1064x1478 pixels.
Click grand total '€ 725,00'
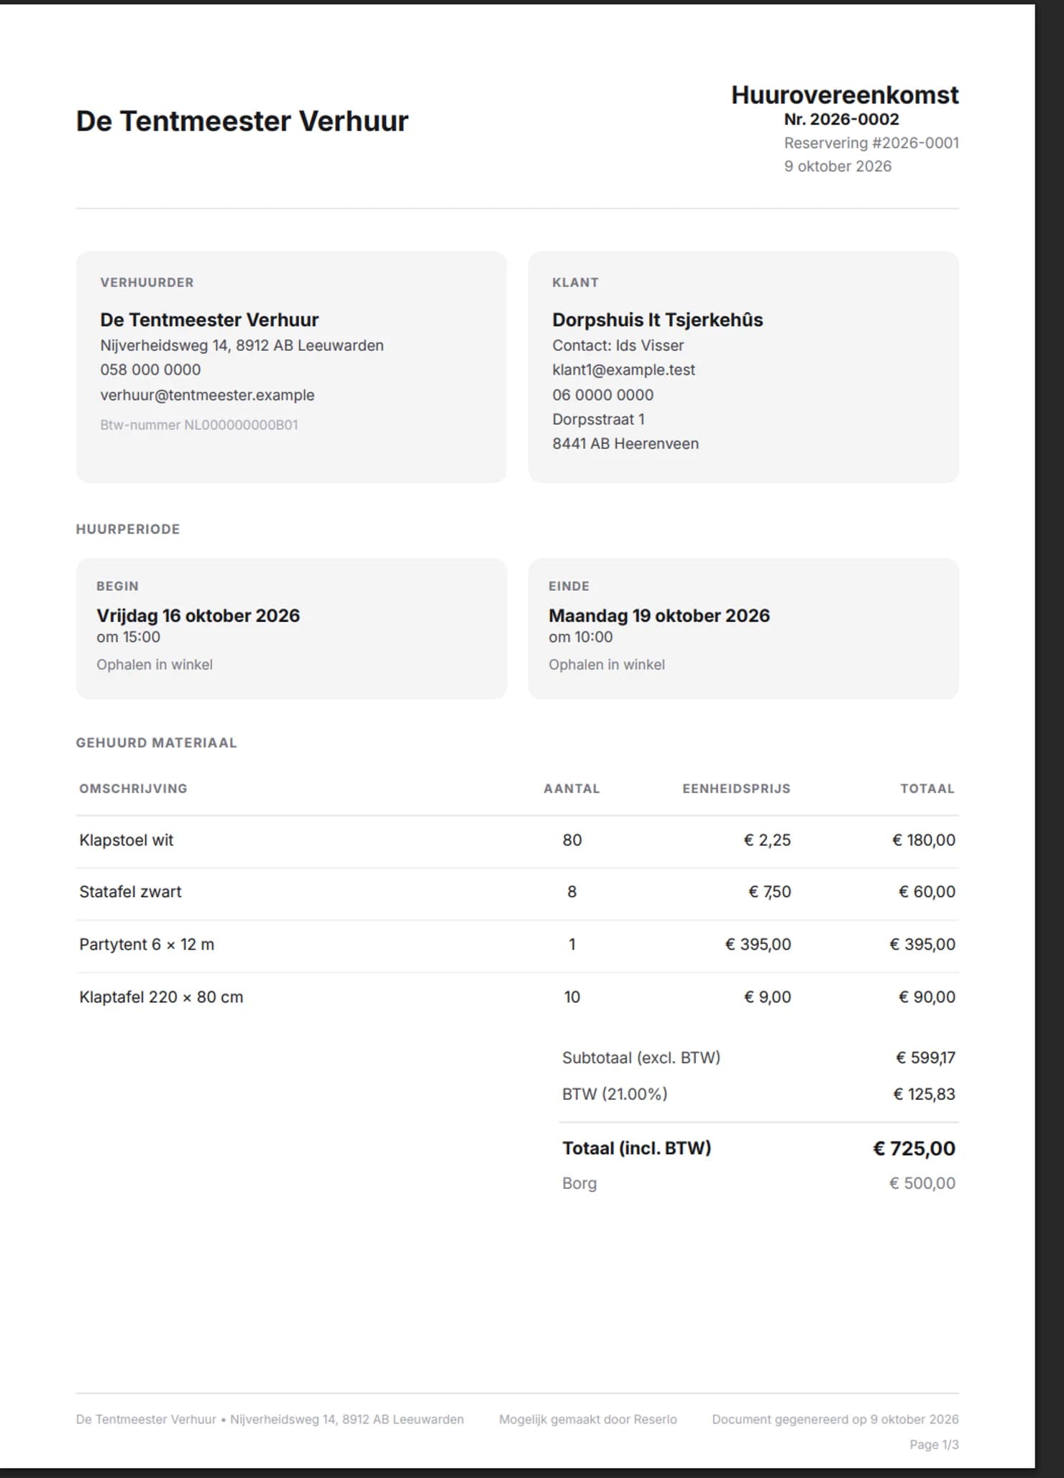(914, 1149)
